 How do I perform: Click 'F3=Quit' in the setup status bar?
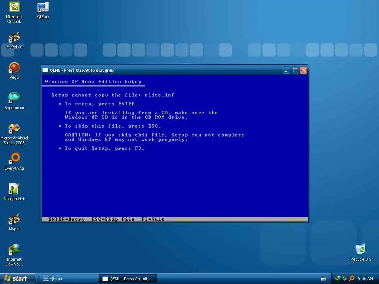(x=153, y=219)
